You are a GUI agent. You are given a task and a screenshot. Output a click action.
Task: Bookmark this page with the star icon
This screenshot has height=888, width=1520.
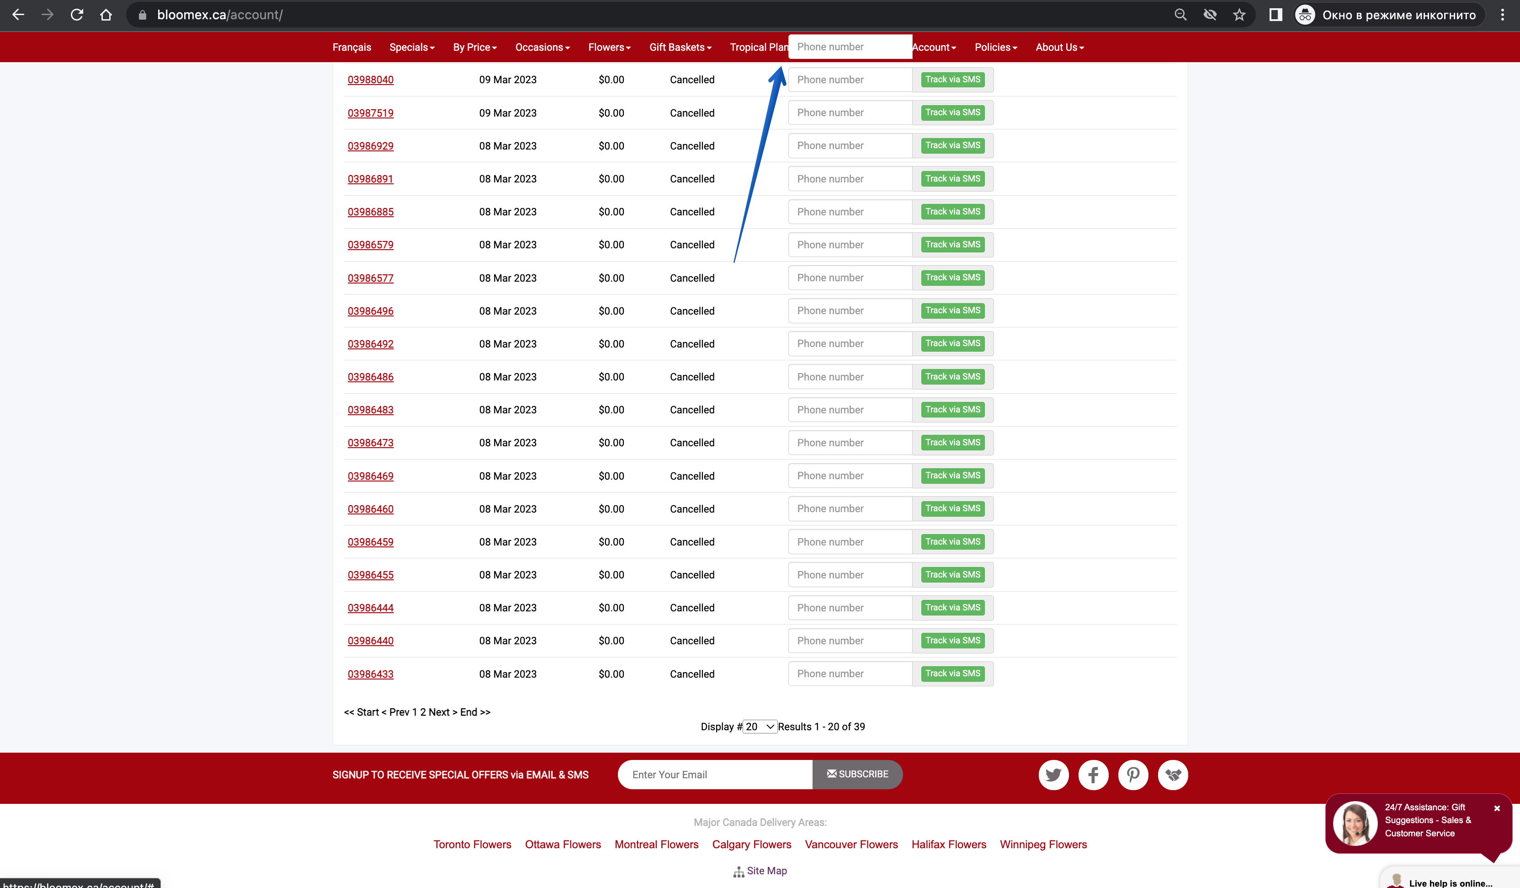(x=1239, y=15)
